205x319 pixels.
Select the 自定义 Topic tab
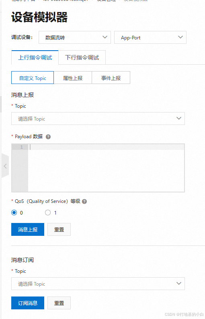(33, 78)
